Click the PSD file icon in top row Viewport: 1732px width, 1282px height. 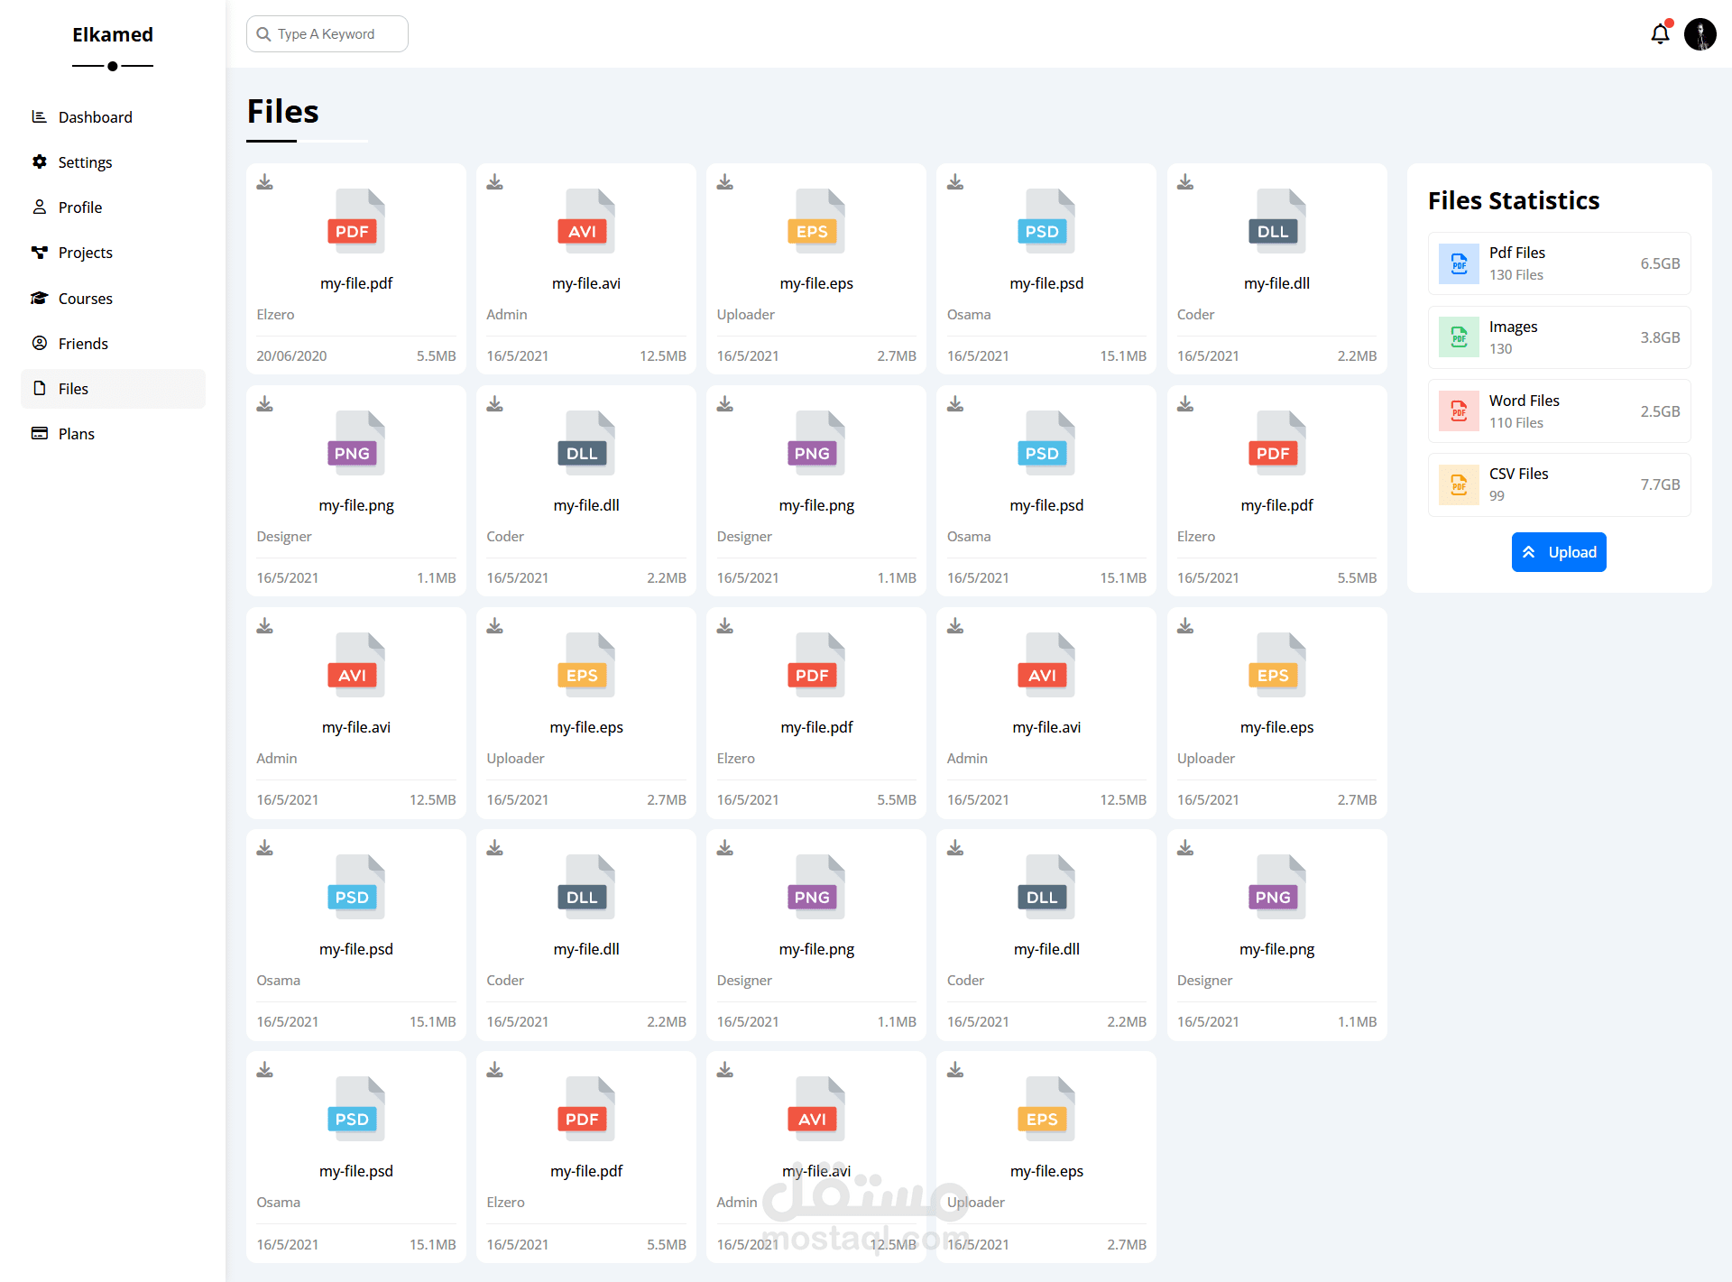point(1046,222)
